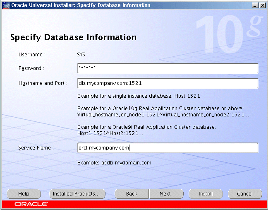Focus the Hostname and Port field
268x210 pixels.
point(167,83)
